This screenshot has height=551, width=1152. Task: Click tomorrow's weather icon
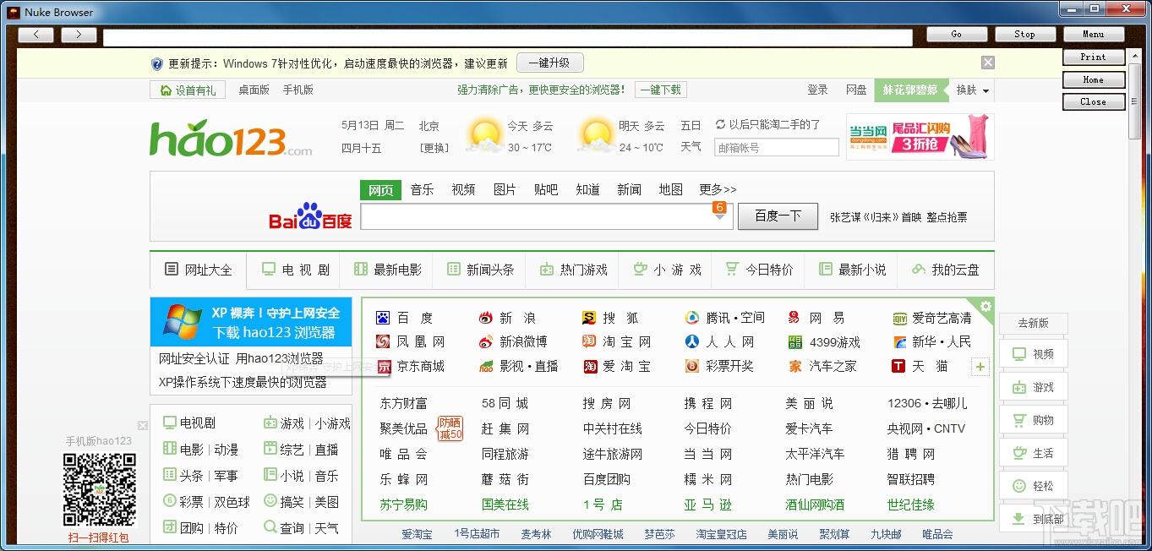point(597,135)
